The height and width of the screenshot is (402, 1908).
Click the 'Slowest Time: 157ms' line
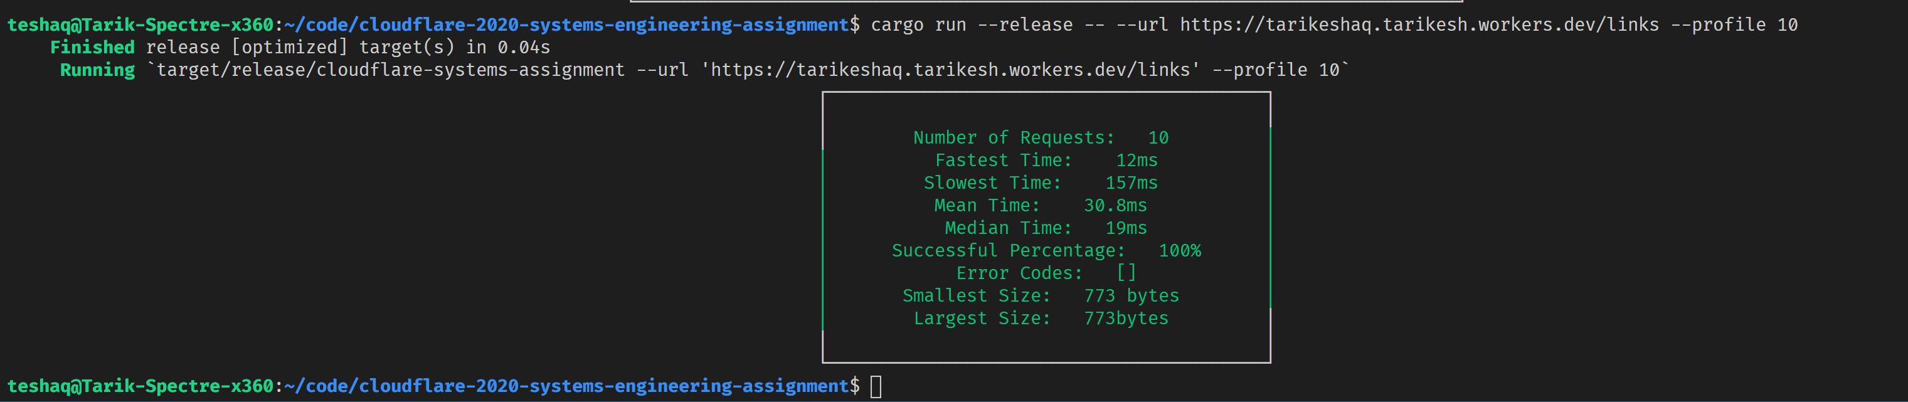click(x=1041, y=183)
